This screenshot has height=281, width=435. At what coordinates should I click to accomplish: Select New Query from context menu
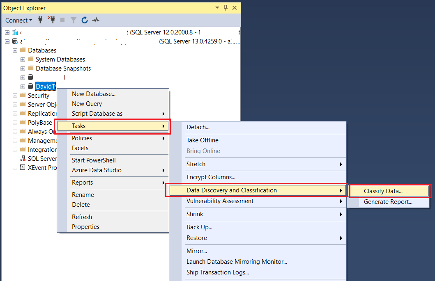pyautogui.click(x=87, y=104)
